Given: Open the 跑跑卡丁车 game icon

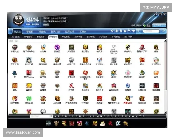Looking at the screenshot, I should click(x=142, y=47).
